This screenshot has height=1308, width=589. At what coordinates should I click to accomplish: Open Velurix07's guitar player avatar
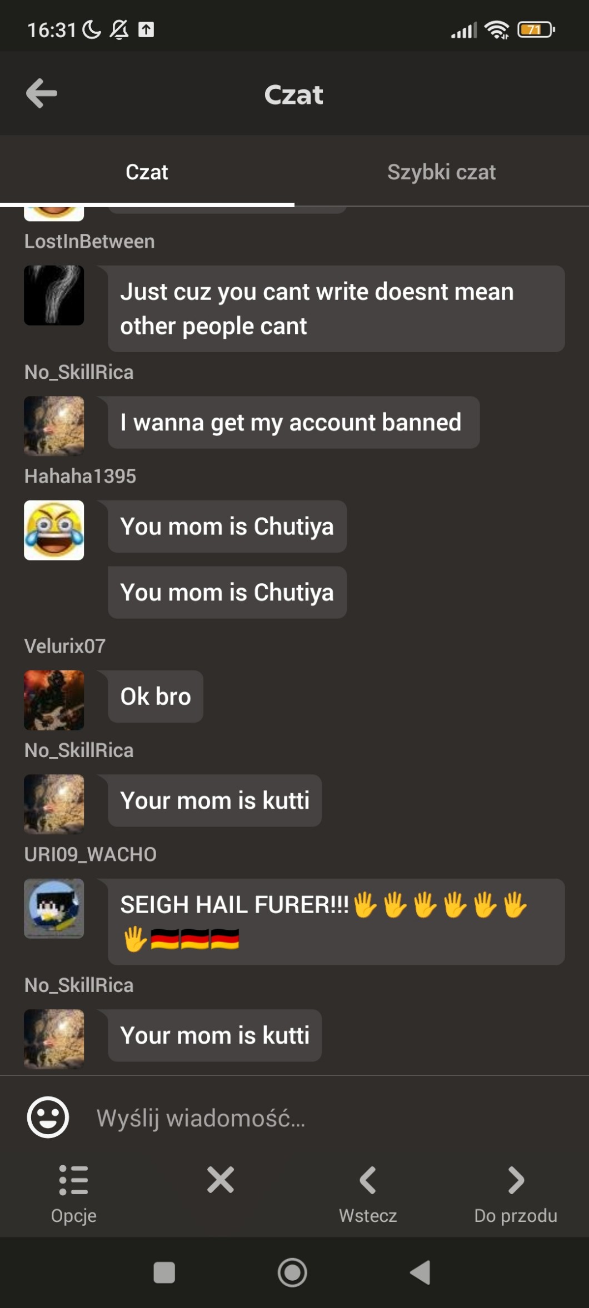tap(54, 700)
